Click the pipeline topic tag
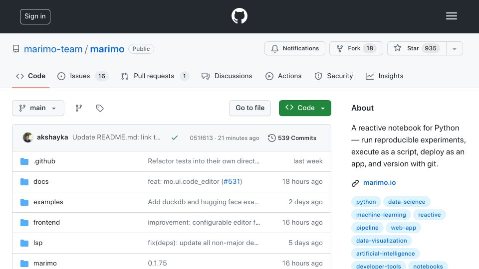The width and height of the screenshot is (479, 269). click(x=367, y=228)
